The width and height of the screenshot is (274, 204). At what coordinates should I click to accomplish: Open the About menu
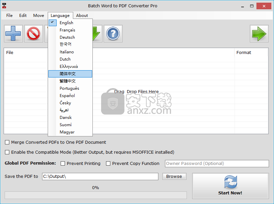[x=82, y=15]
